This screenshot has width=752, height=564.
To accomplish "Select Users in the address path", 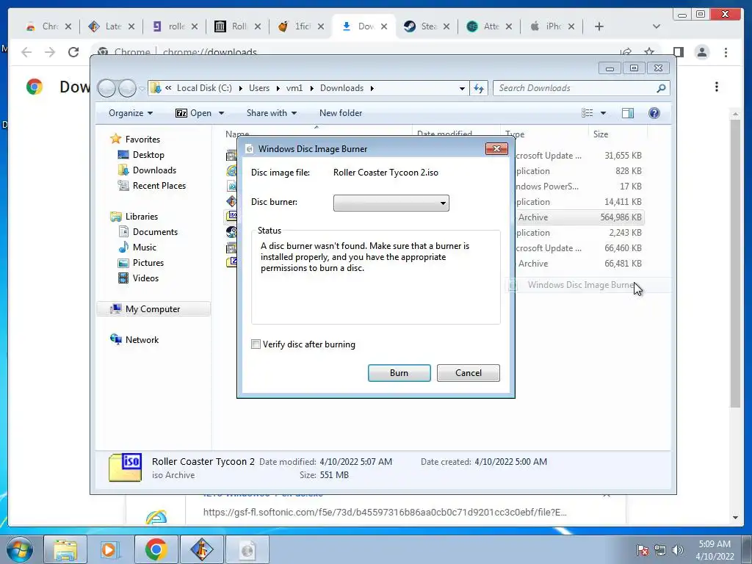I will [x=259, y=88].
